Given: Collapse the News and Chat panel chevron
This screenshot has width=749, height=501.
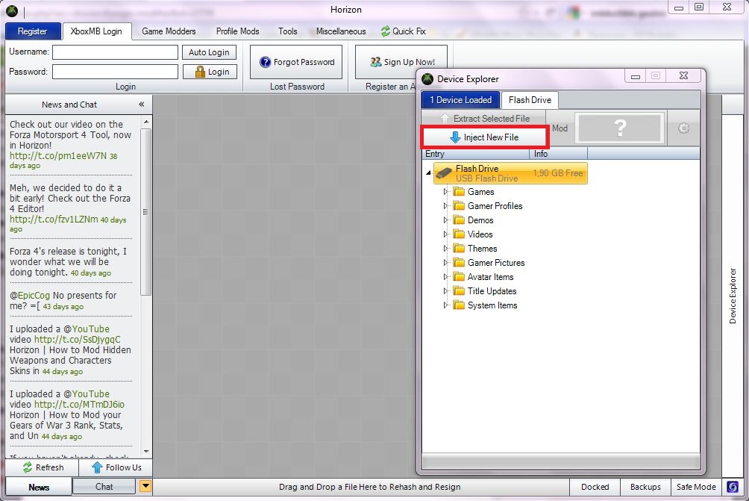Looking at the screenshot, I should 142,105.
